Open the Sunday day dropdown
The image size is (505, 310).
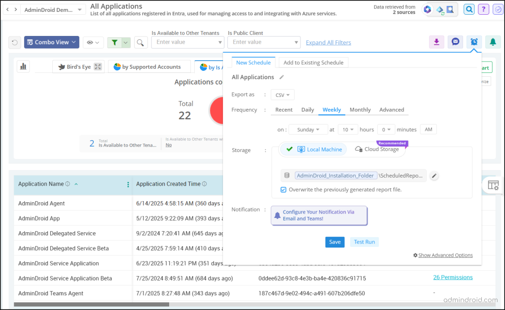click(308, 129)
